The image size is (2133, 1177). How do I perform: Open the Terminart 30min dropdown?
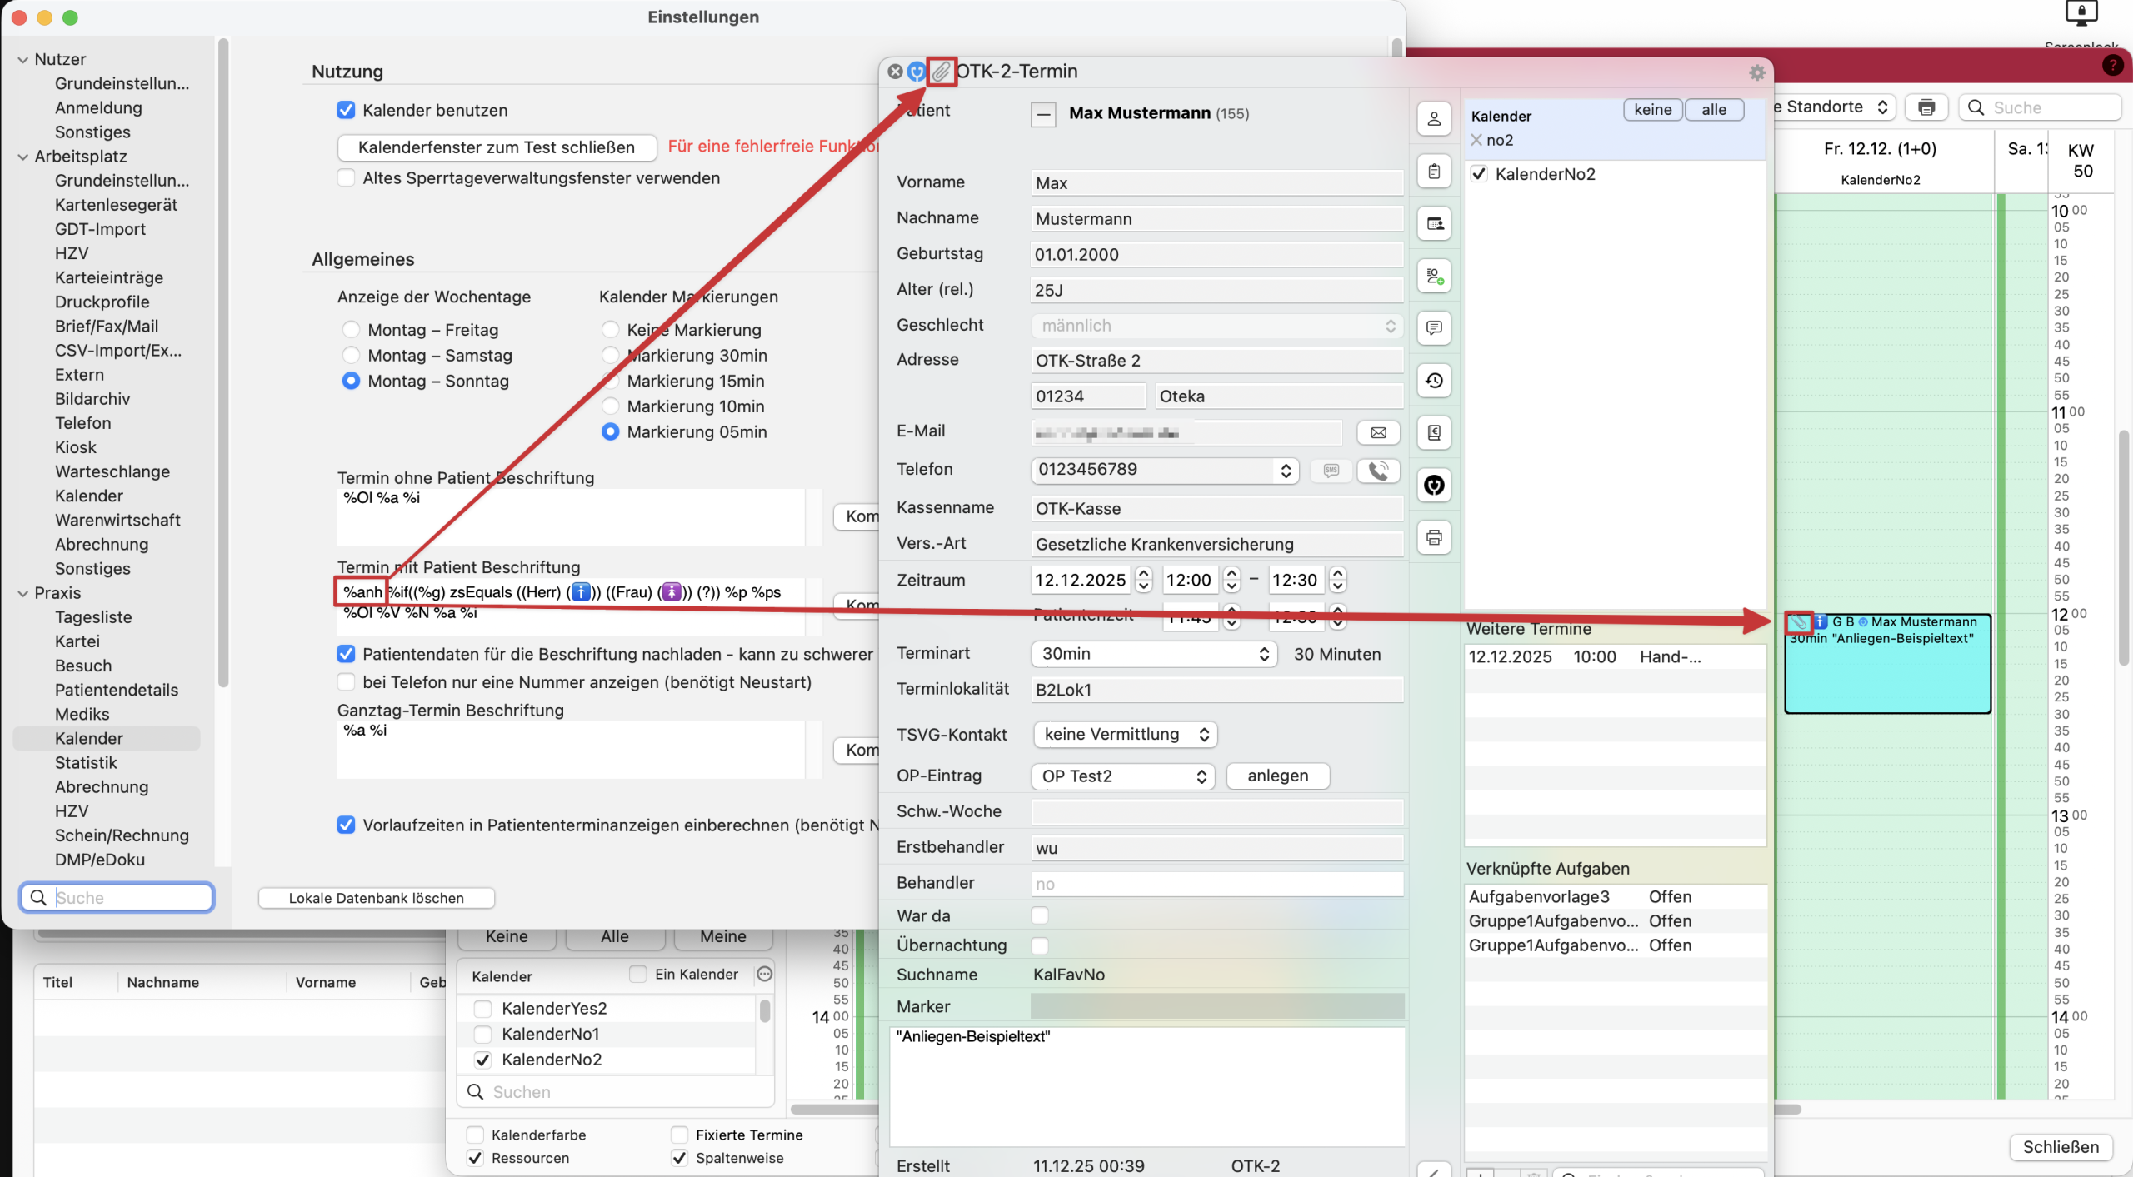click(x=1153, y=654)
